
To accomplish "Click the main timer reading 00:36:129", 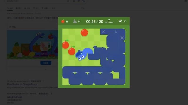I will [x=95, y=22].
